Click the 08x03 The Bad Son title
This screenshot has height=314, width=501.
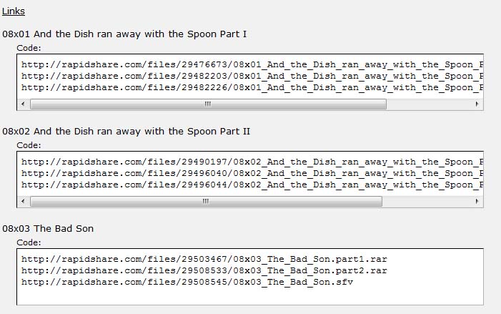(x=48, y=229)
